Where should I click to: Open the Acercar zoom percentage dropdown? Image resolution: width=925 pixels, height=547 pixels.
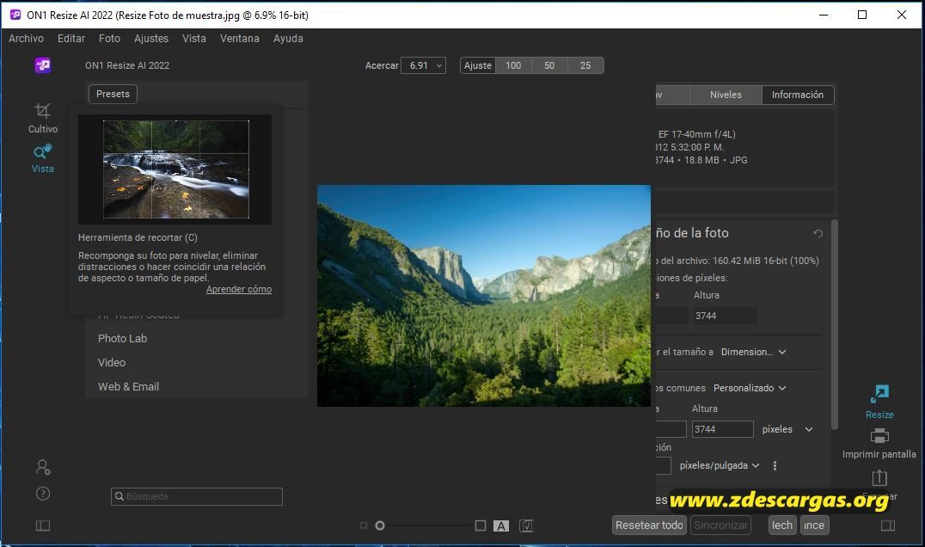click(x=423, y=65)
